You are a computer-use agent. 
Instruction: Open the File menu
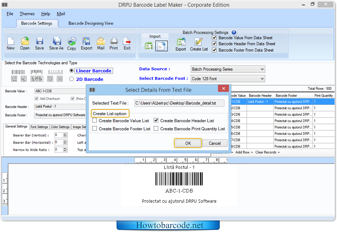tap(10, 14)
